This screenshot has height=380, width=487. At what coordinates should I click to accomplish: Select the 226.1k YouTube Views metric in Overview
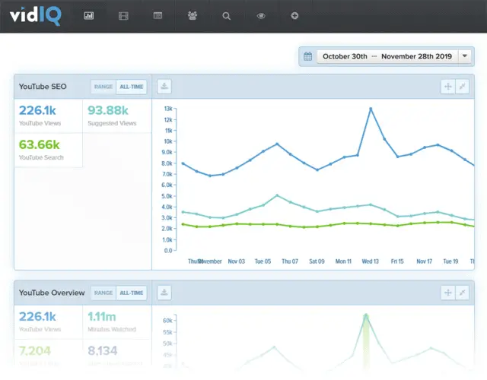coord(49,322)
